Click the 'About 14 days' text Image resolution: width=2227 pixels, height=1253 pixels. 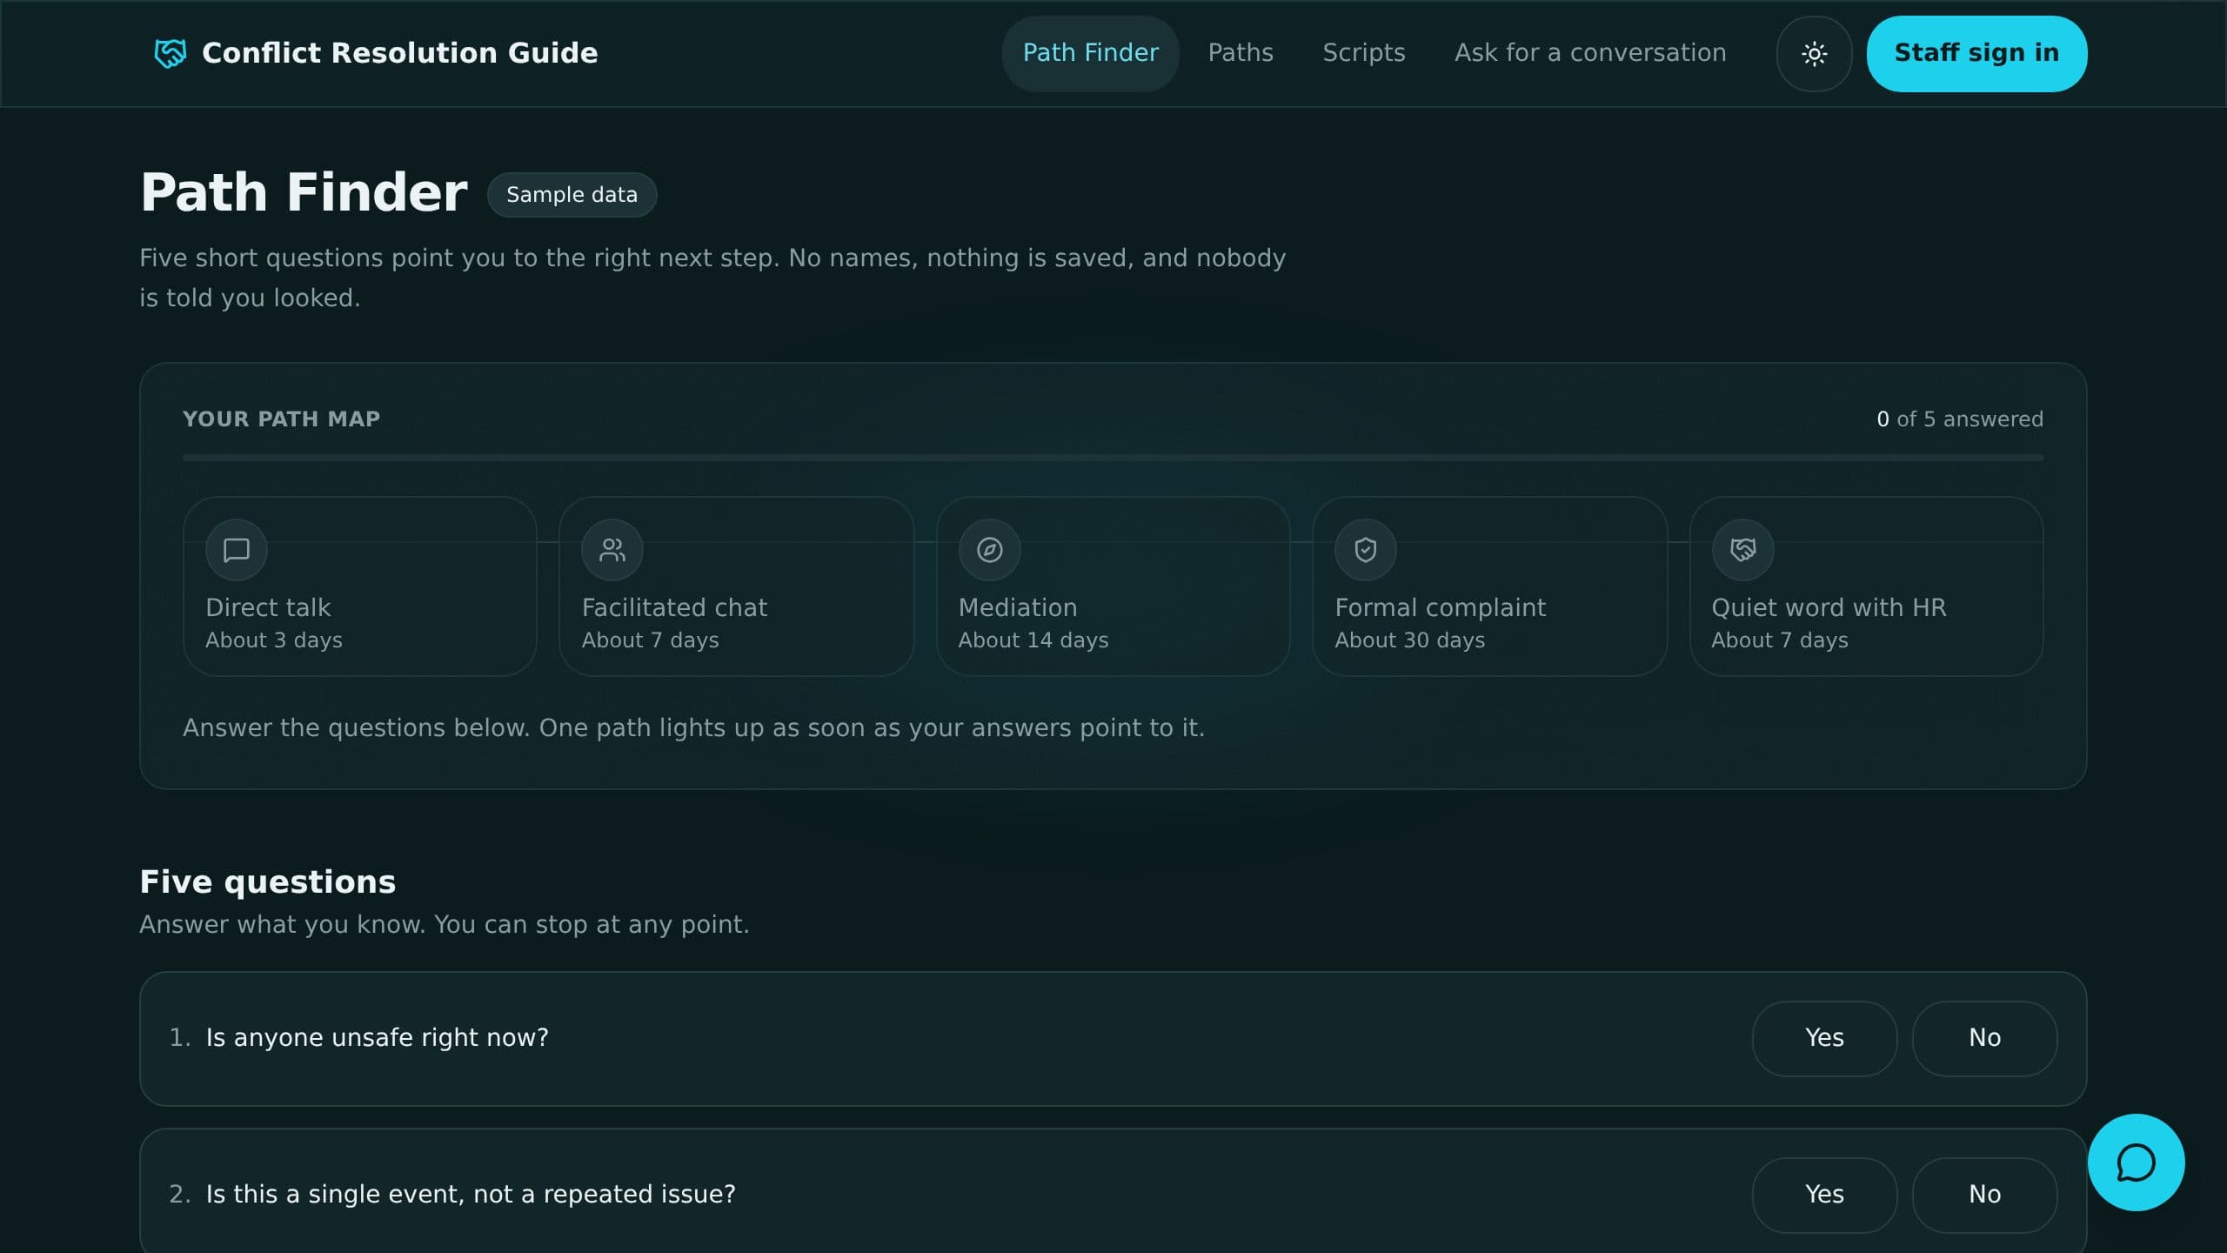(x=1033, y=640)
